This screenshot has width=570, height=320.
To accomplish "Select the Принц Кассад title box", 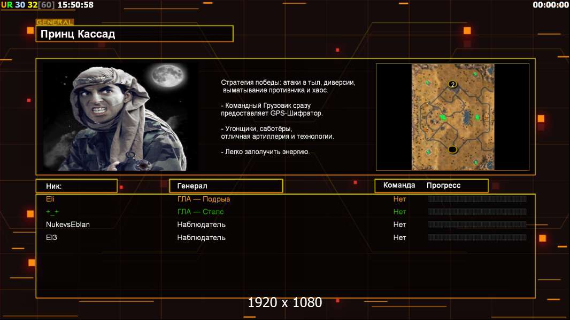I will (134, 34).
